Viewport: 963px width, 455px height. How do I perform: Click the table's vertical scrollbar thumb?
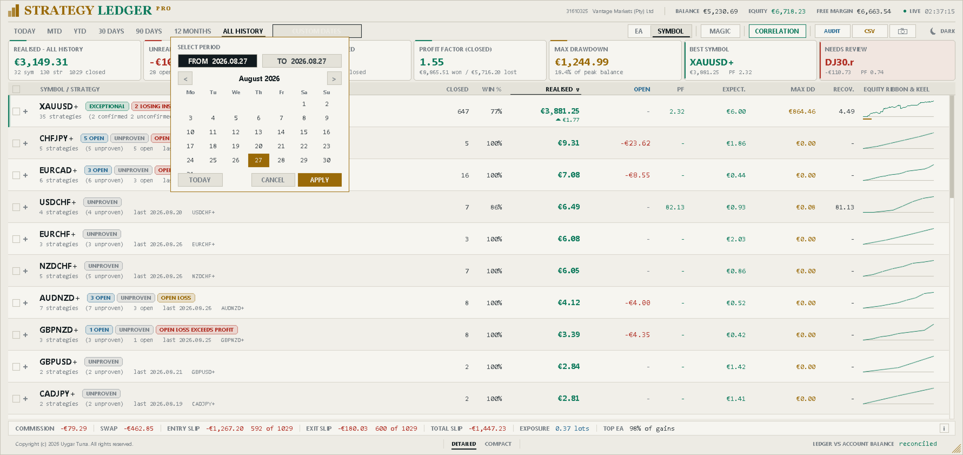click(x=952, y=146)
